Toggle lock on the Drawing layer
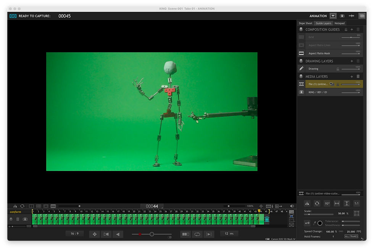The width and height of the screenshot is (374, 250). click(338, 69)
